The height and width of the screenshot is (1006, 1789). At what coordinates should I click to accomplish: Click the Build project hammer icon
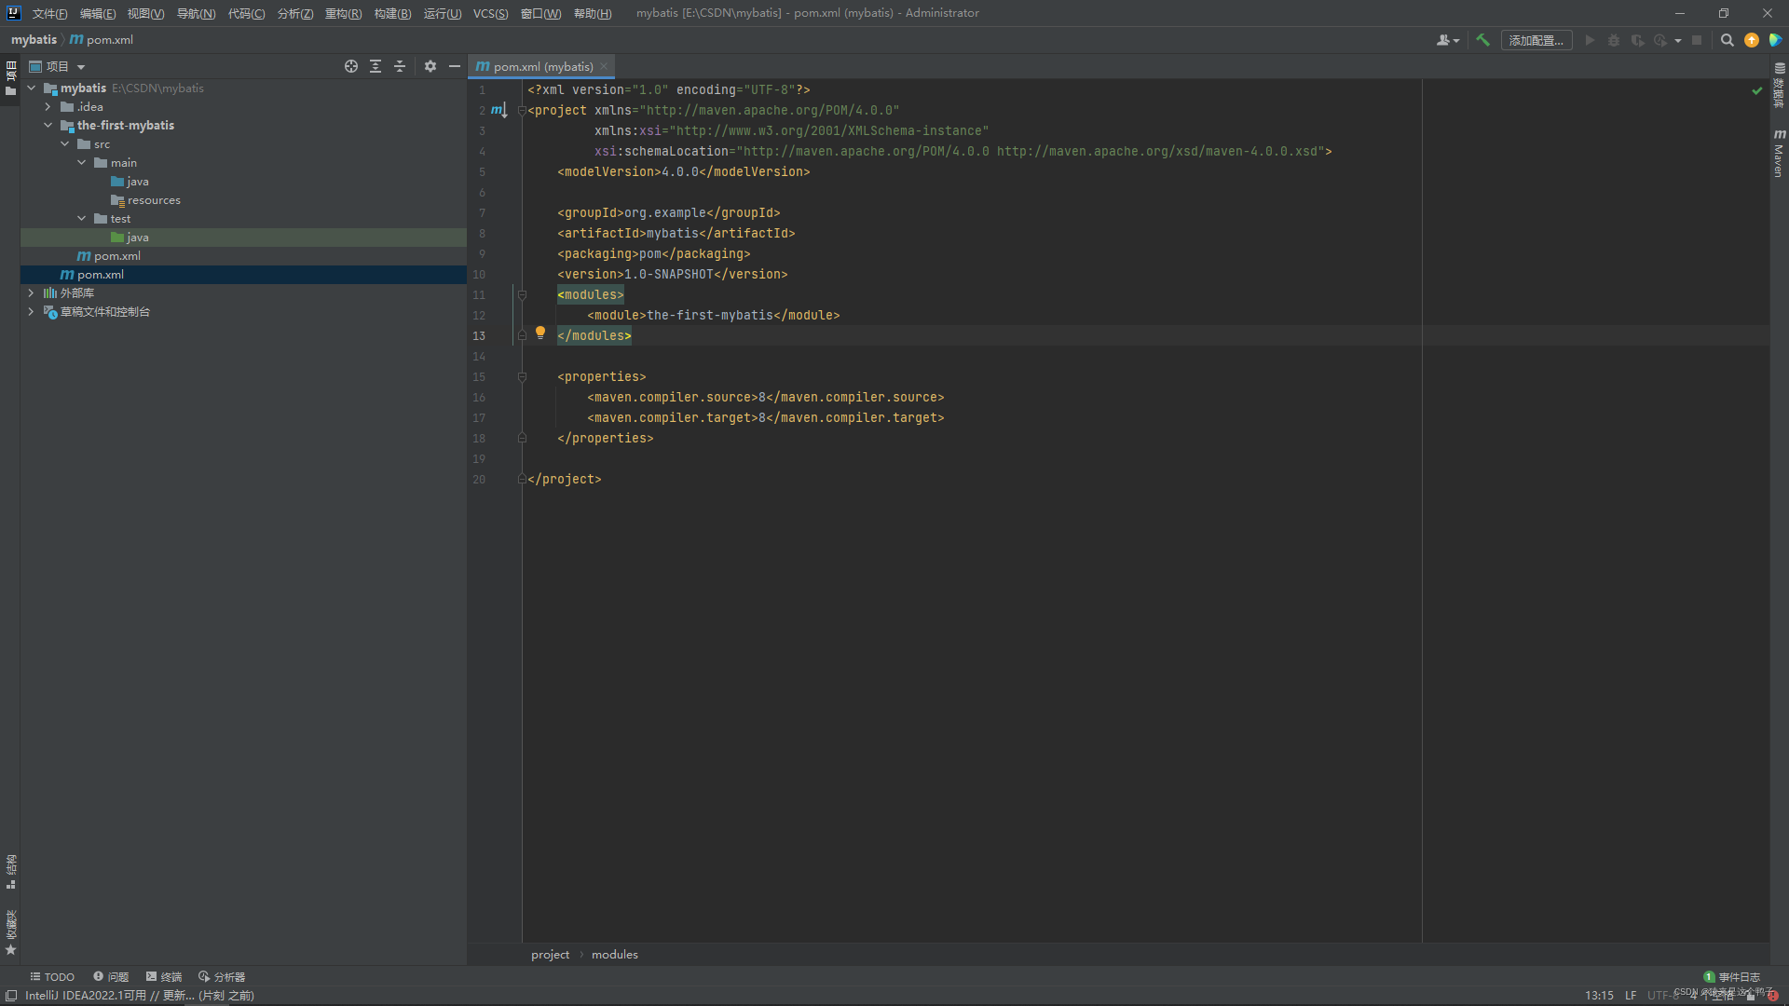(1482, 40)
